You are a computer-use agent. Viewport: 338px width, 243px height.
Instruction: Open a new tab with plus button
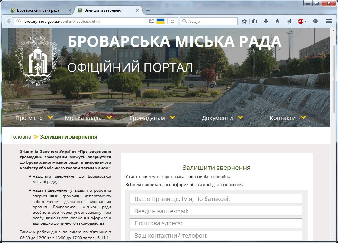pyautogui.click(x=148, y=10)
